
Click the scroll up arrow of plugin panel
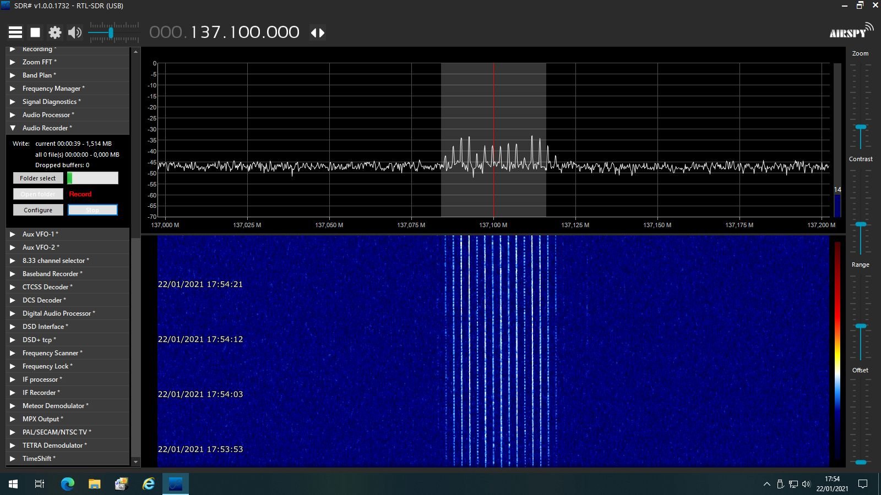tap(135, 52)
